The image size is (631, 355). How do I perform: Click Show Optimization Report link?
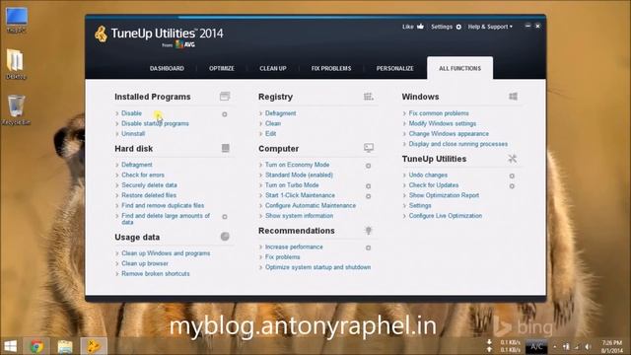tap(444, 195)
